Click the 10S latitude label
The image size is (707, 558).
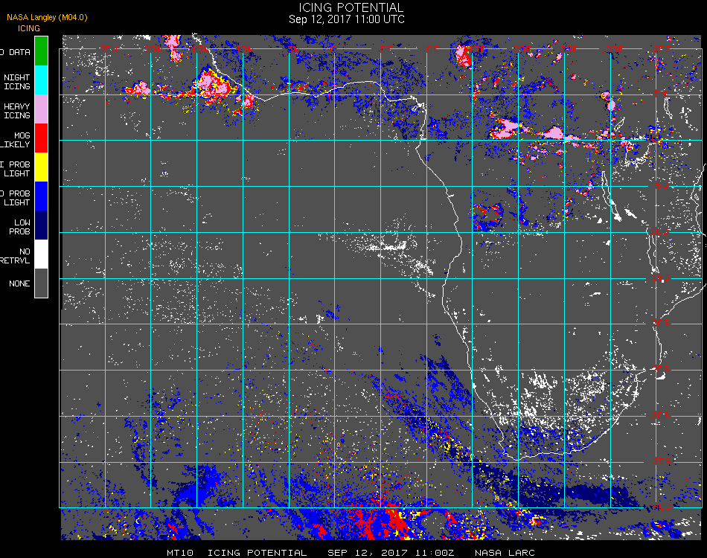pos(659,231)
